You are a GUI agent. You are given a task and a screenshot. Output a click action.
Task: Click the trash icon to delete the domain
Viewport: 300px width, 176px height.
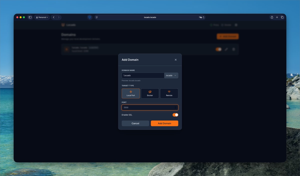(x=233, y=49)
